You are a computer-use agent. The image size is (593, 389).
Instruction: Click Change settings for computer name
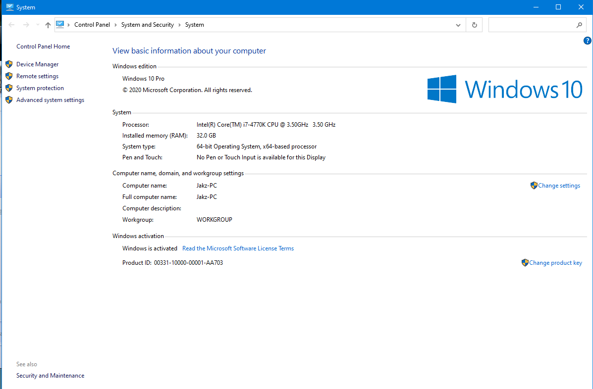pos(558,186)
